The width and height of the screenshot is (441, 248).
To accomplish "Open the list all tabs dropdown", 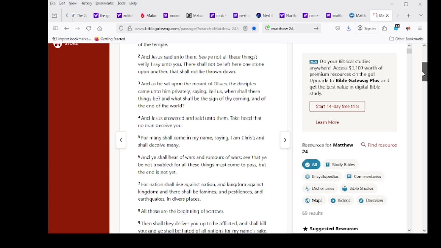I will (x=421, y=15).
